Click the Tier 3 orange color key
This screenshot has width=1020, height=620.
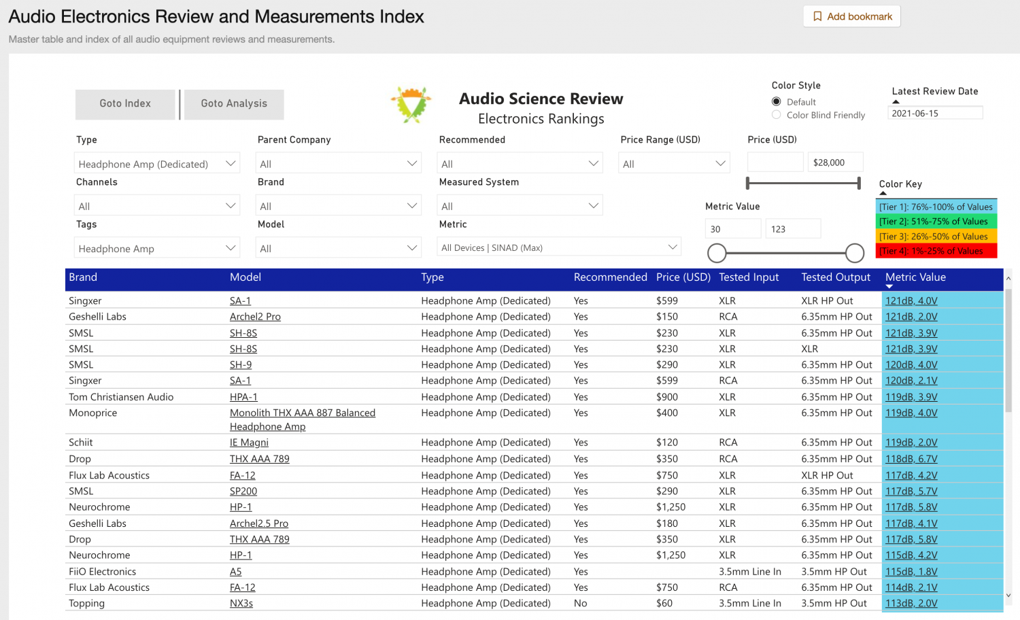click(936, 237)
